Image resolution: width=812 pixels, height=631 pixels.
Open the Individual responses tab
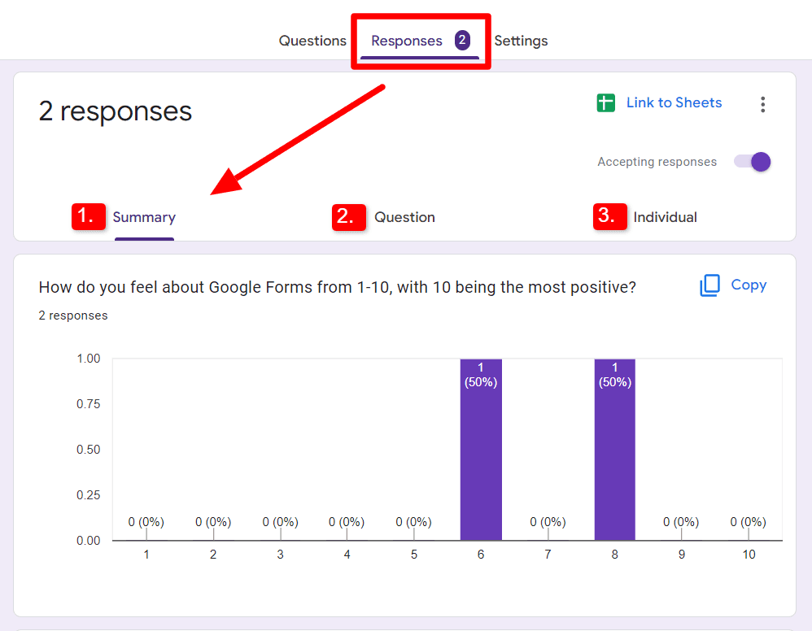pyautogui.click(x=665, y=217)
